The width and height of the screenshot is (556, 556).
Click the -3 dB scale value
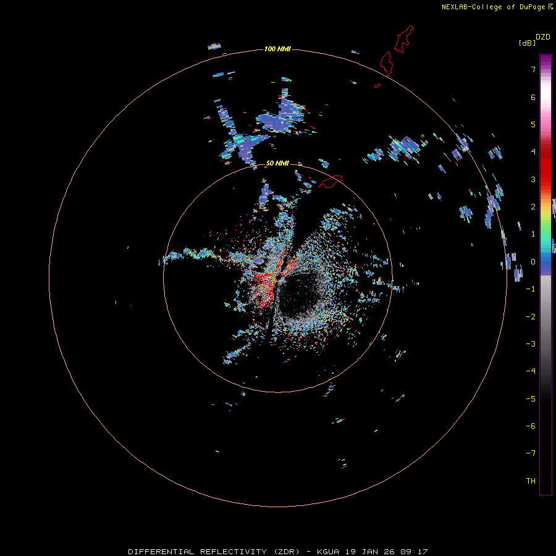click(531, 344)
